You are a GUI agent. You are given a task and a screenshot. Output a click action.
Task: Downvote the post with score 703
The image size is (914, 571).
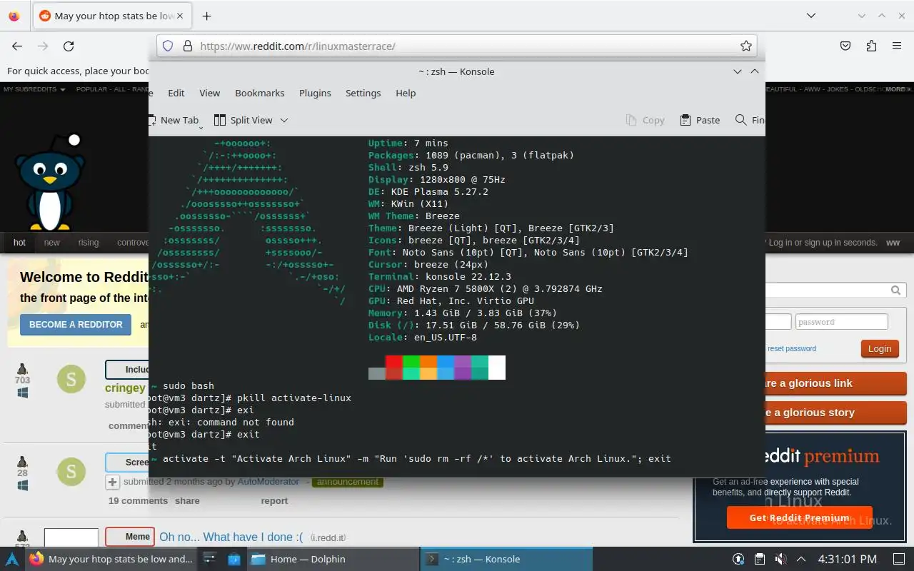22,393
